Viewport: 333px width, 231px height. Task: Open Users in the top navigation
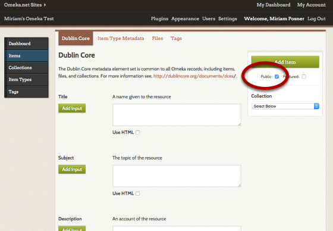click(x=209, y=18)
